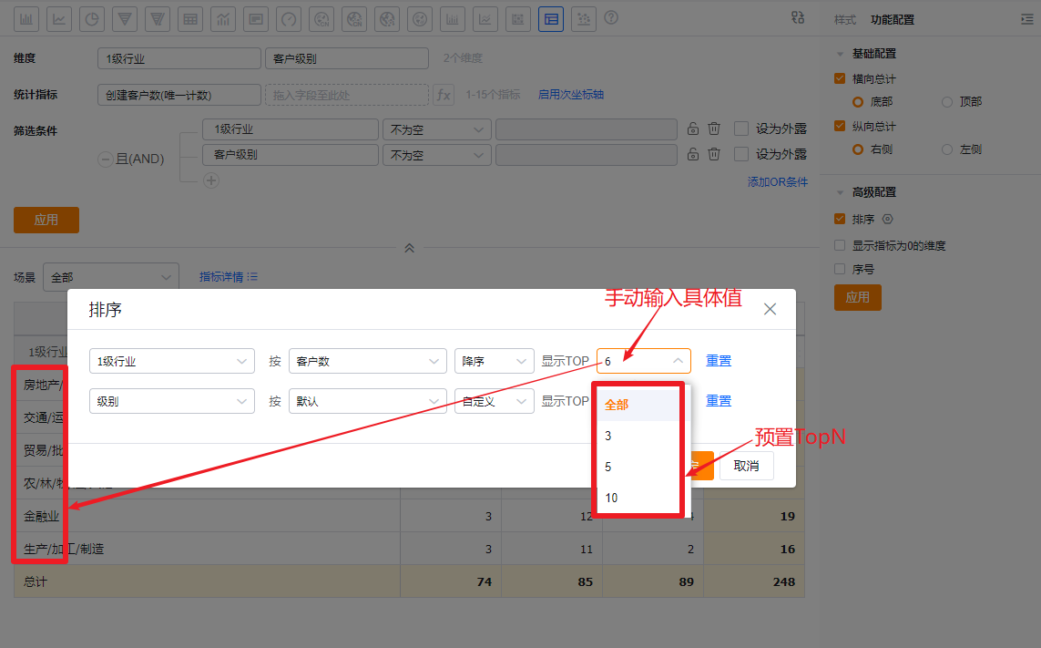The image size is (1041, 648).
Task: Delete the 1级行业 filter condition
Action: click(x=714, y=129)
